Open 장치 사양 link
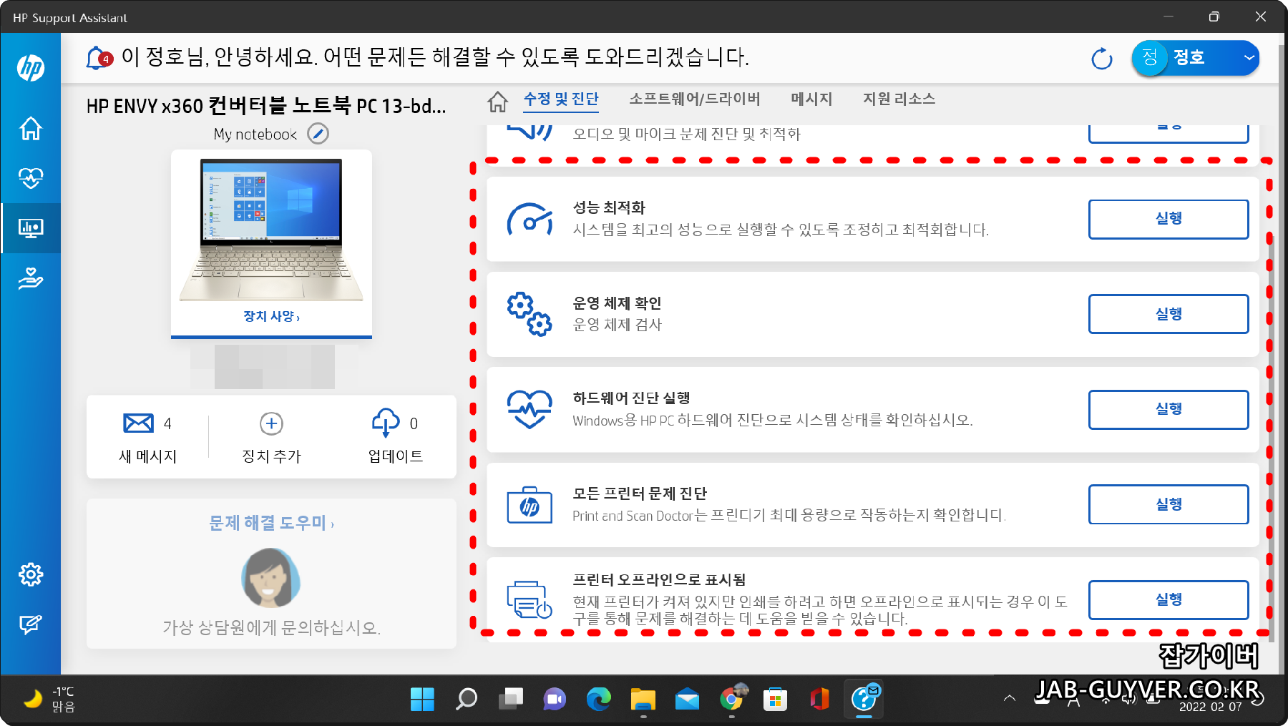This screenshot has height=726, width=1288. (x=271, y=316)
